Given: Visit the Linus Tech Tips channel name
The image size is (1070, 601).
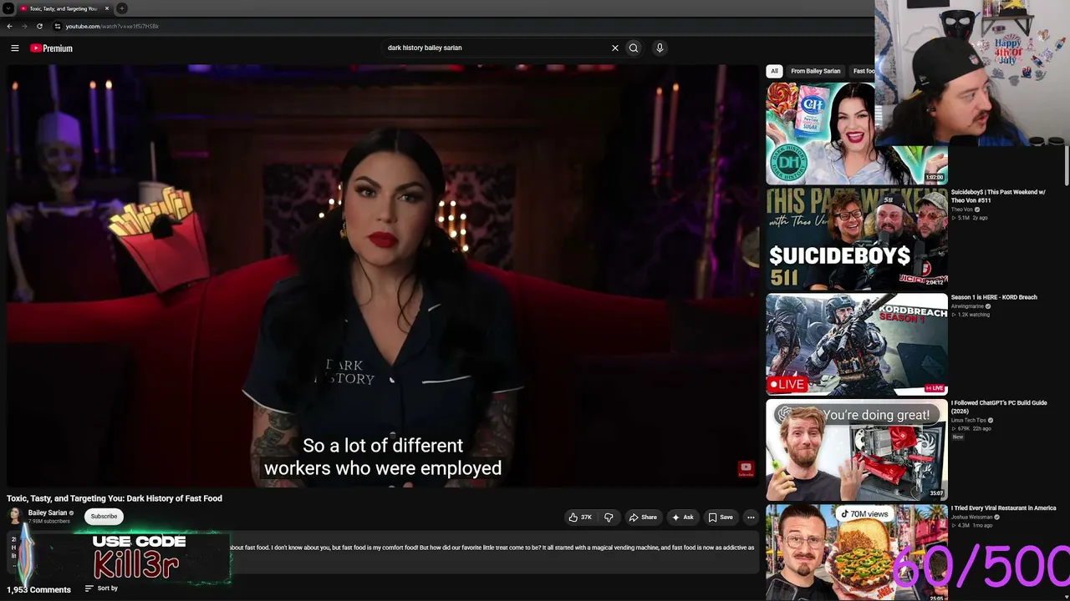Looking at the screenshot, I should coord(969,420).
